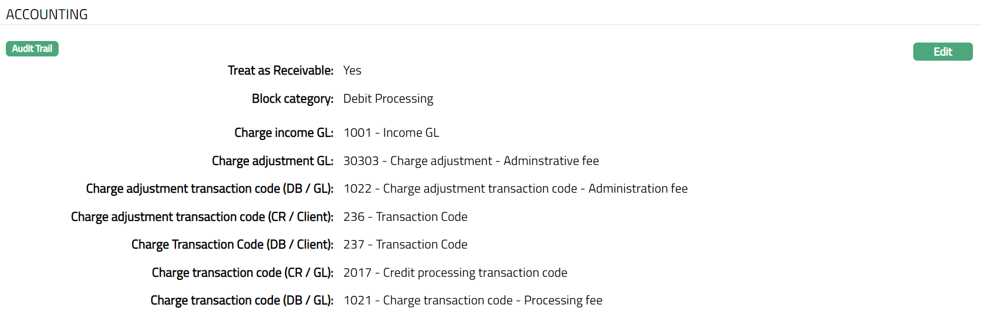Select the 'Treat as Receivable' label
This screenshot has width=982, height=314.
(280, 70)
